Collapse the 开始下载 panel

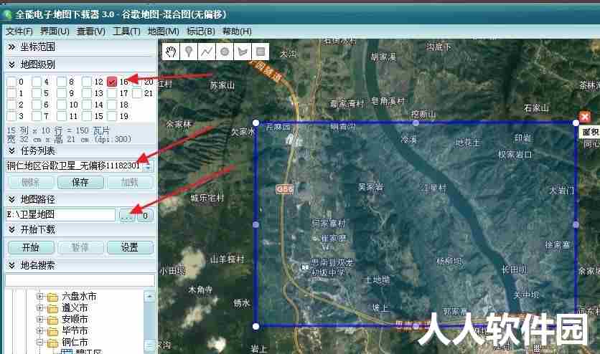point(12,229)
